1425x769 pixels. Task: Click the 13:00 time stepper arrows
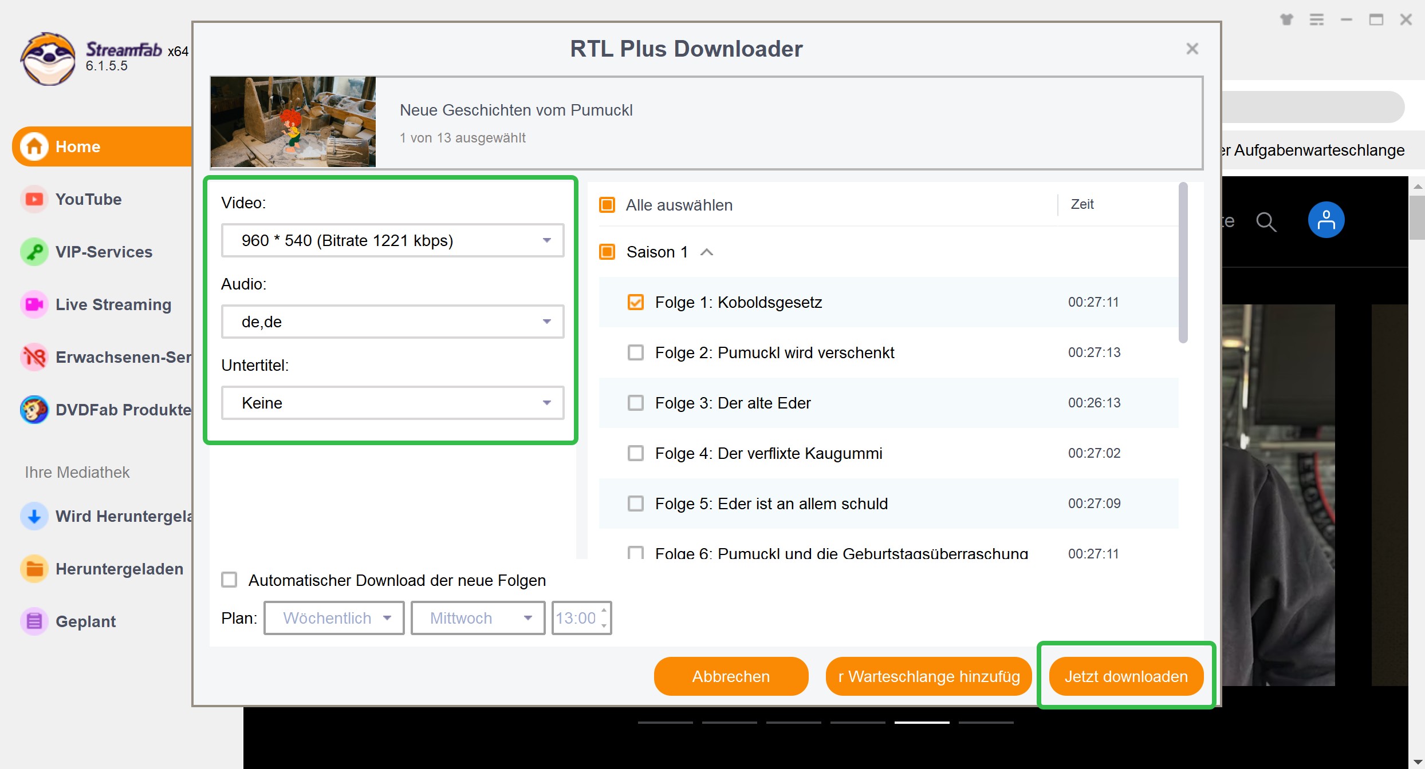coord(604,618)
